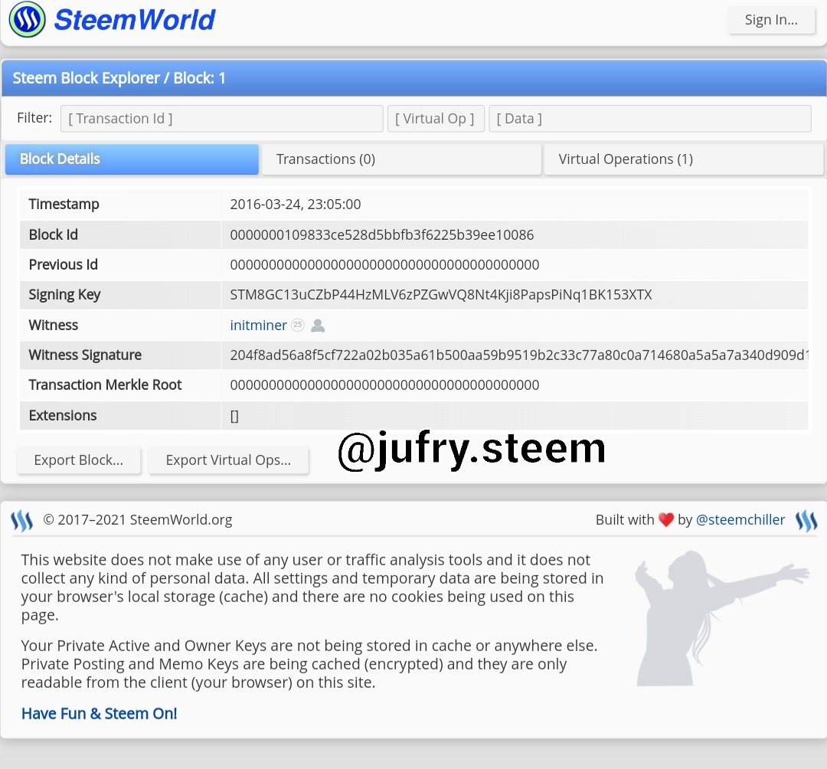The image size is (827, 769).
Task: Focus the Transaction Id filter field
Action: (221, 119)
